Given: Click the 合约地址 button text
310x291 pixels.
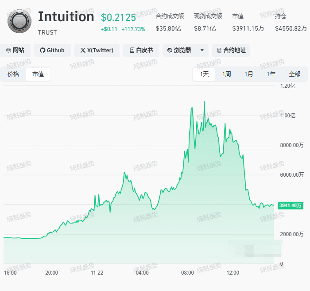Looking at the screenshot, I should [x=234, y=50].
